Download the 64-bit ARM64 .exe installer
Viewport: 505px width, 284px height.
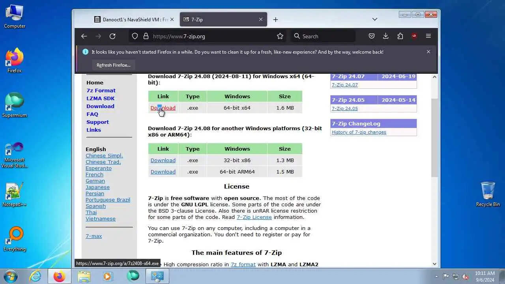click(x=163, y=172)
